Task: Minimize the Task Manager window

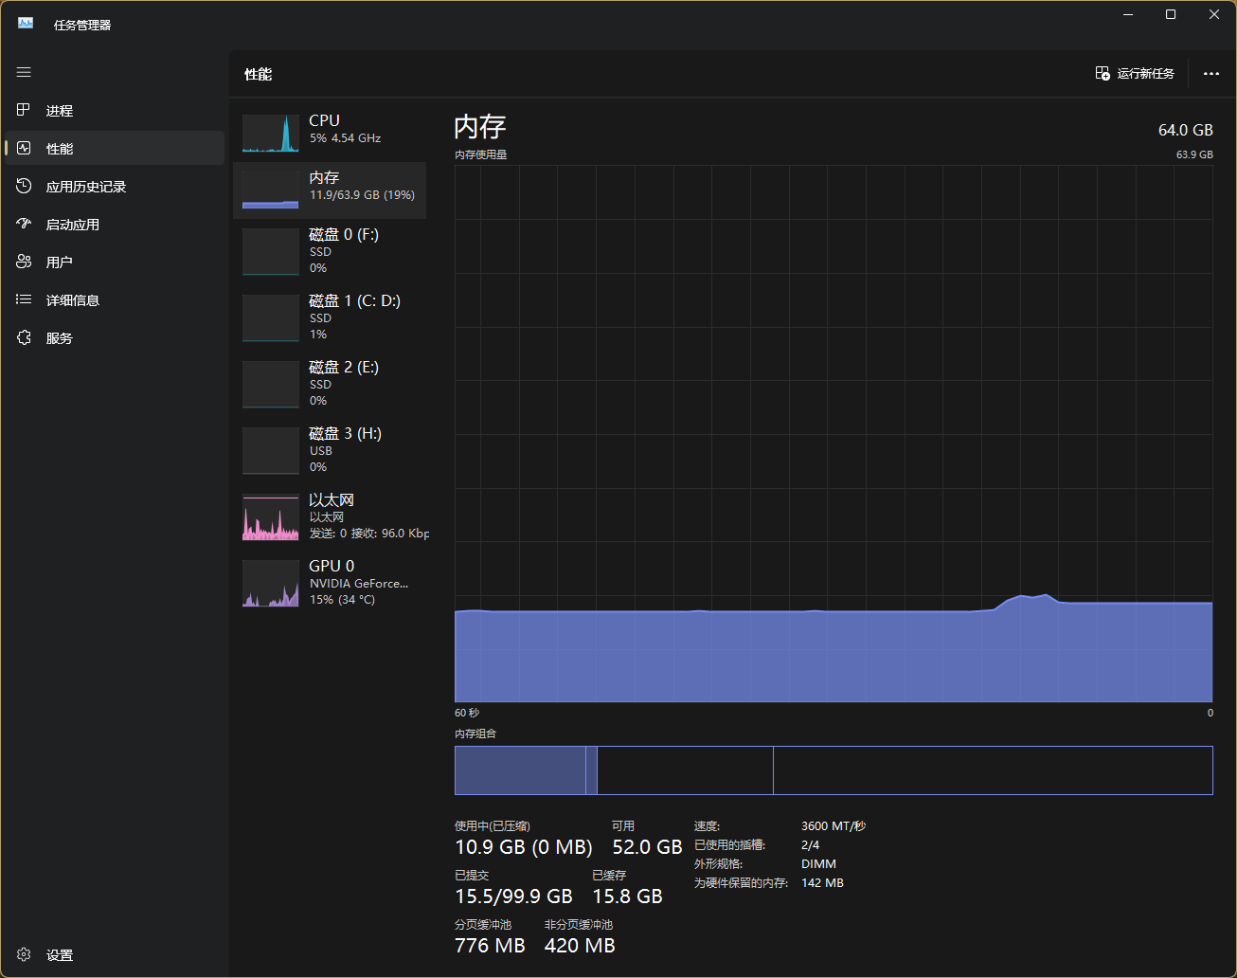Action: coord(1128,14)
